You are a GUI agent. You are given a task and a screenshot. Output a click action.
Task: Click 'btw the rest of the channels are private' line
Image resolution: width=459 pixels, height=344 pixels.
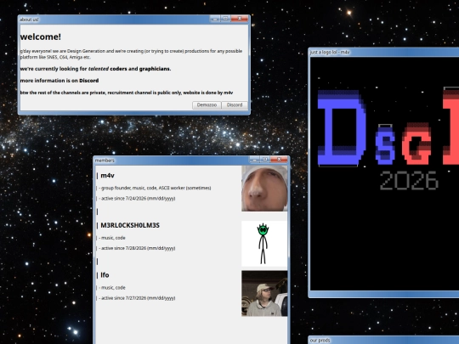pyautogui.click(x=127, y=93)
